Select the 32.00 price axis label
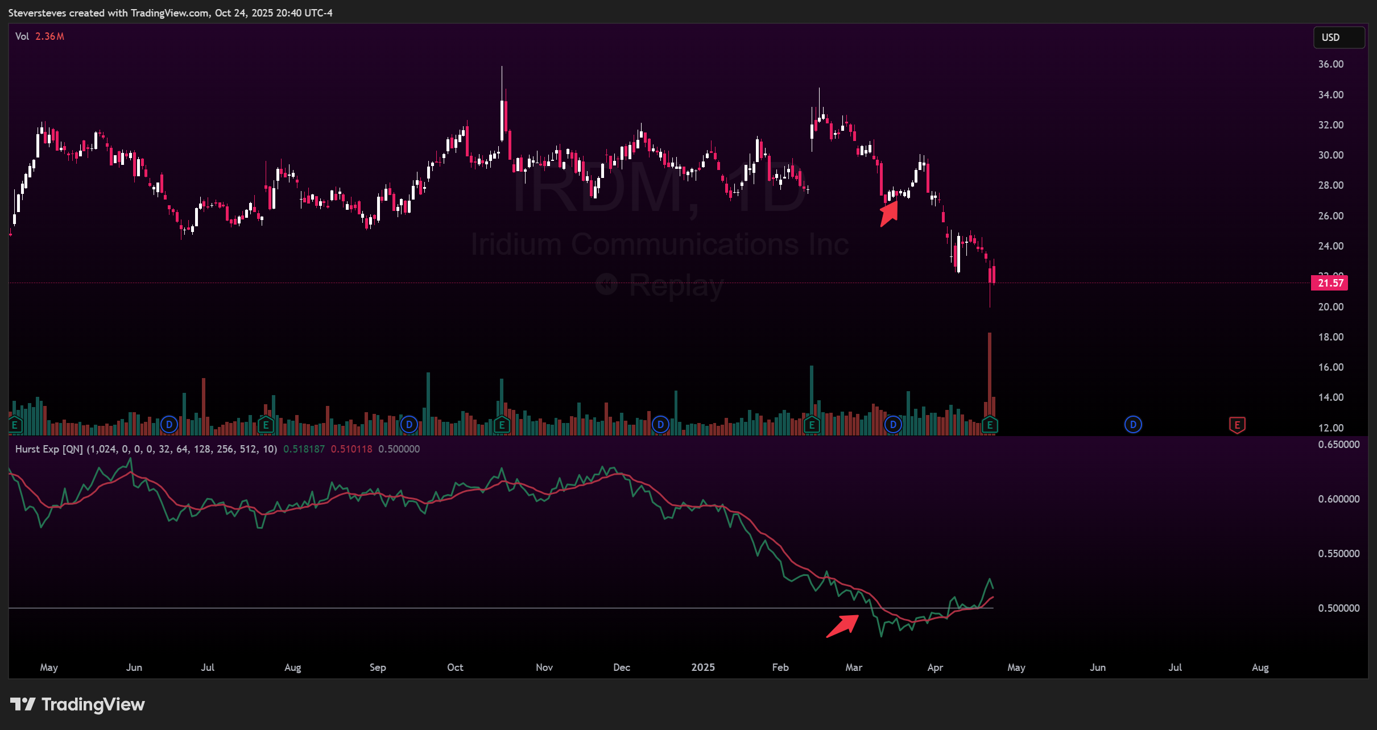 pyautogui.click(x=1331, y=125)
